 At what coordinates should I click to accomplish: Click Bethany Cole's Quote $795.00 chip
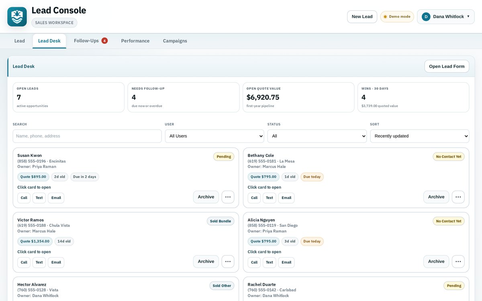263,177
